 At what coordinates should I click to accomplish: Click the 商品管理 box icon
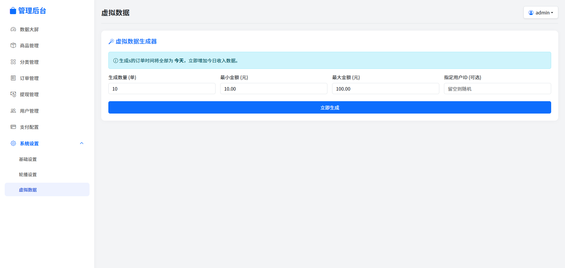click(13, 46)
